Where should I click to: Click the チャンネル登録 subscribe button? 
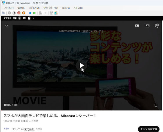click(149, 129)
